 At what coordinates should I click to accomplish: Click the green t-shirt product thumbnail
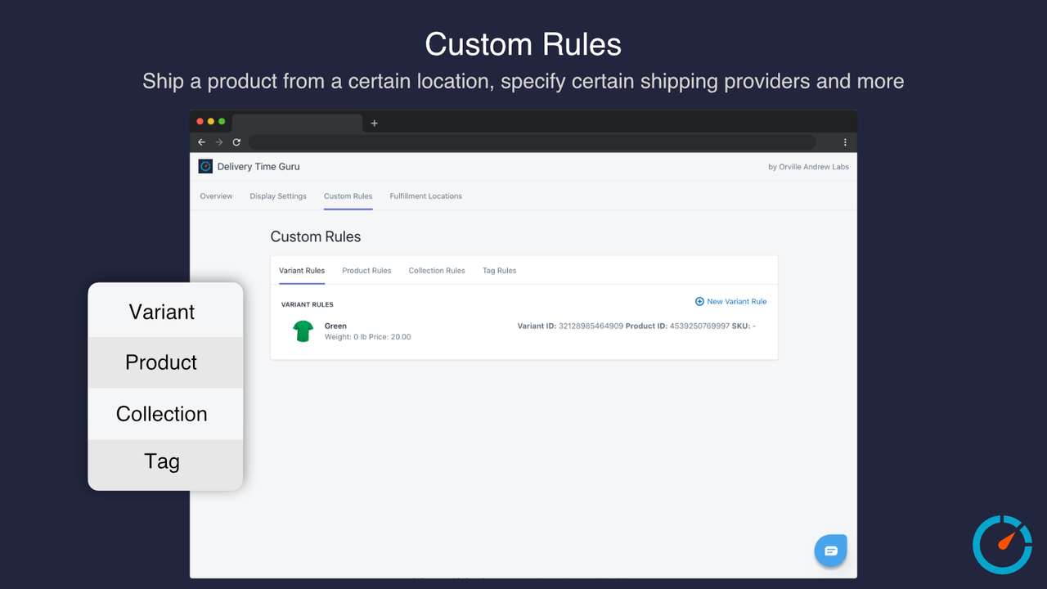click(x=303, y=331)
